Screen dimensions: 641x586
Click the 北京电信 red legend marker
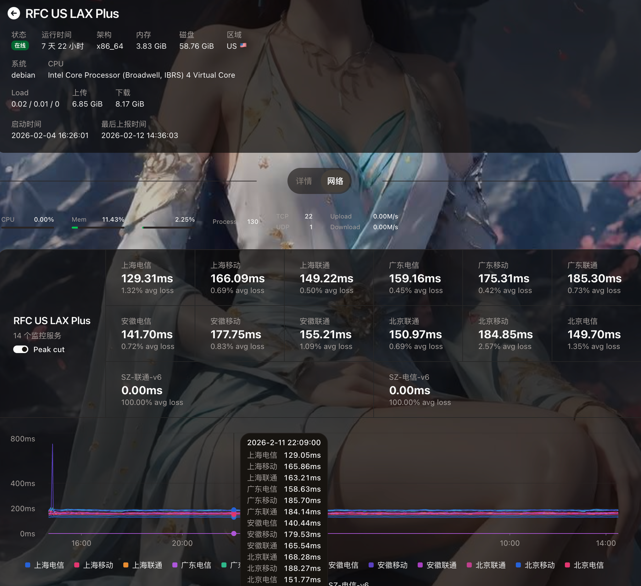(x=567, y=565)
